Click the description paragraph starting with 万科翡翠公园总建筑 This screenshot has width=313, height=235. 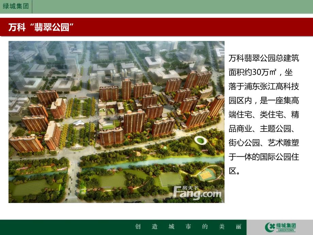click(264, 114)
